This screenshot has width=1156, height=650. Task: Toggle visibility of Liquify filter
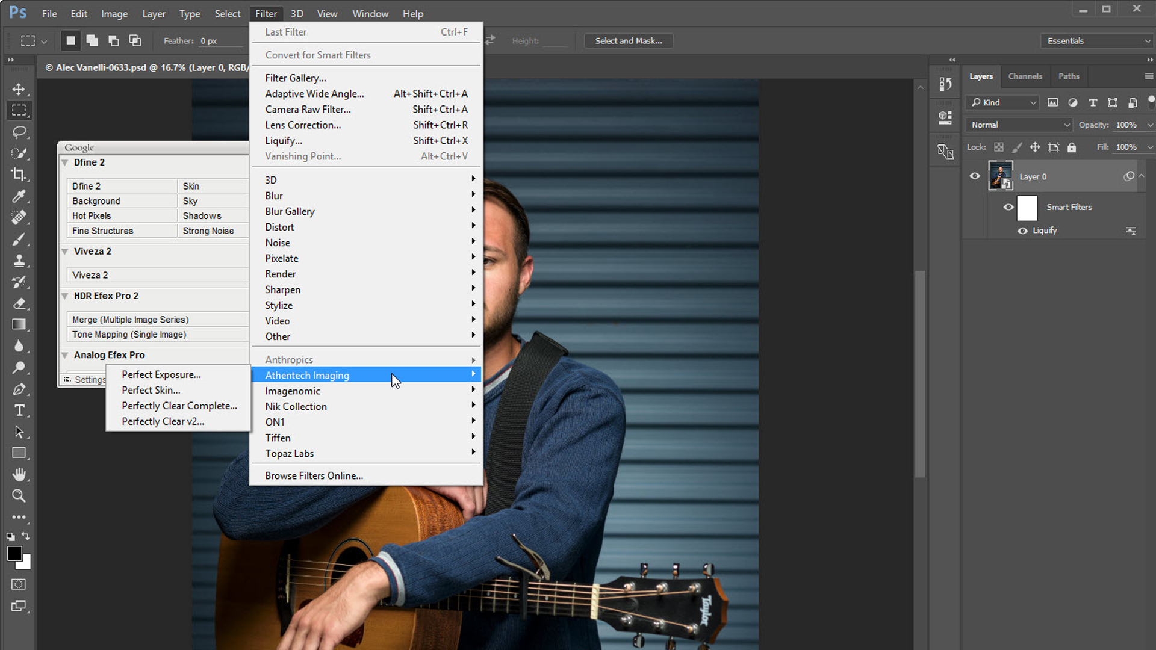point(1022,230)
